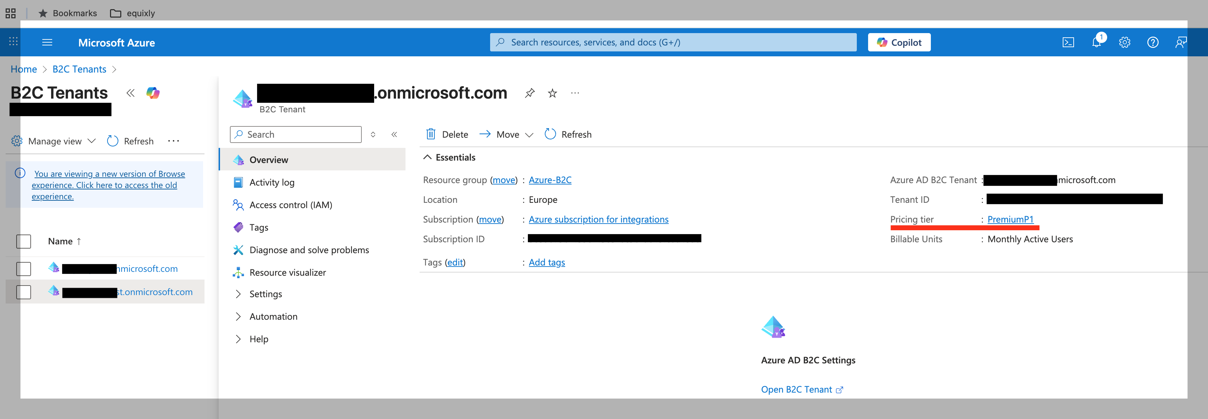Screen dimensions: 1208x419
Task: Click move link beside Subscription
Action: 490,219
